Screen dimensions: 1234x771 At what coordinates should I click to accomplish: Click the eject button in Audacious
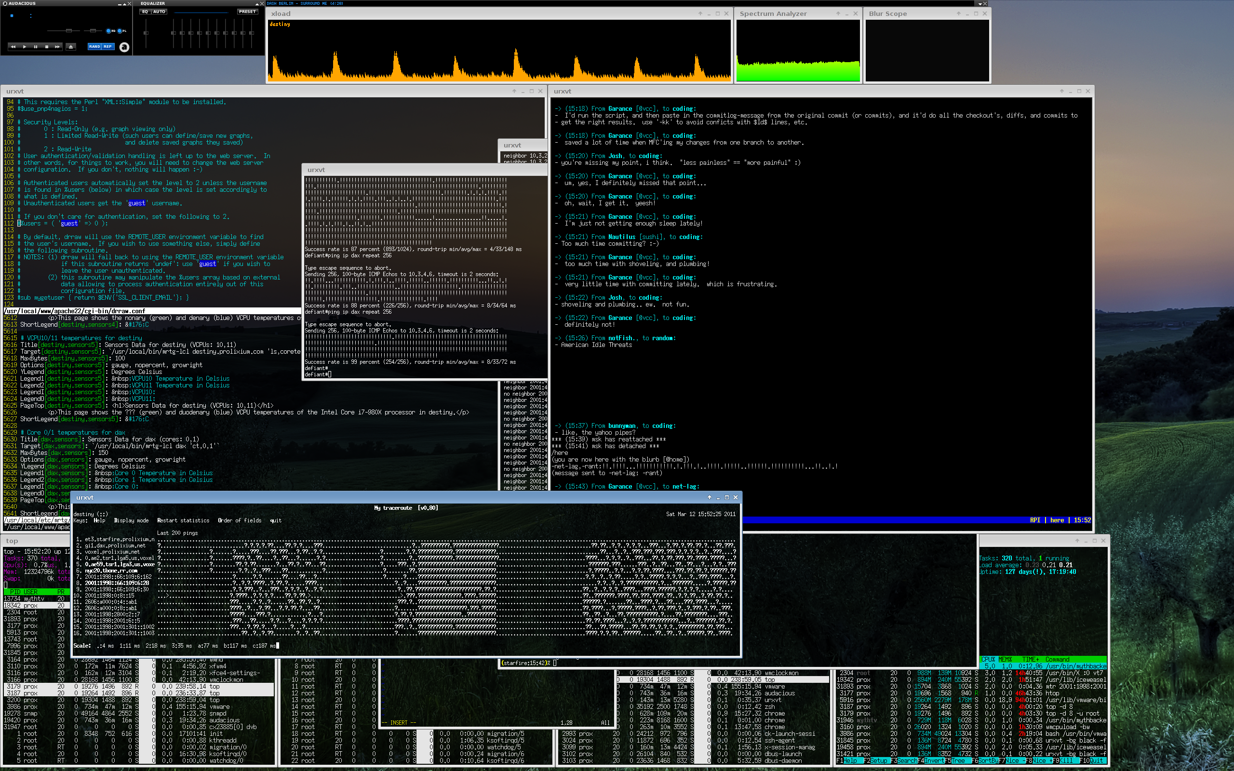71,46
